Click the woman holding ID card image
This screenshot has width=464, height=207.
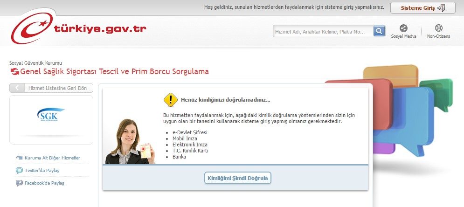click(x=130, y=141)
